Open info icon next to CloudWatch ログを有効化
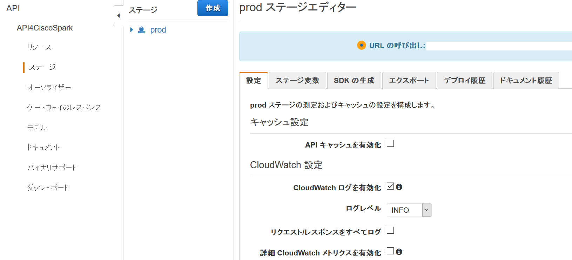This screenshot has width=572, height=260. pos(399,187)
